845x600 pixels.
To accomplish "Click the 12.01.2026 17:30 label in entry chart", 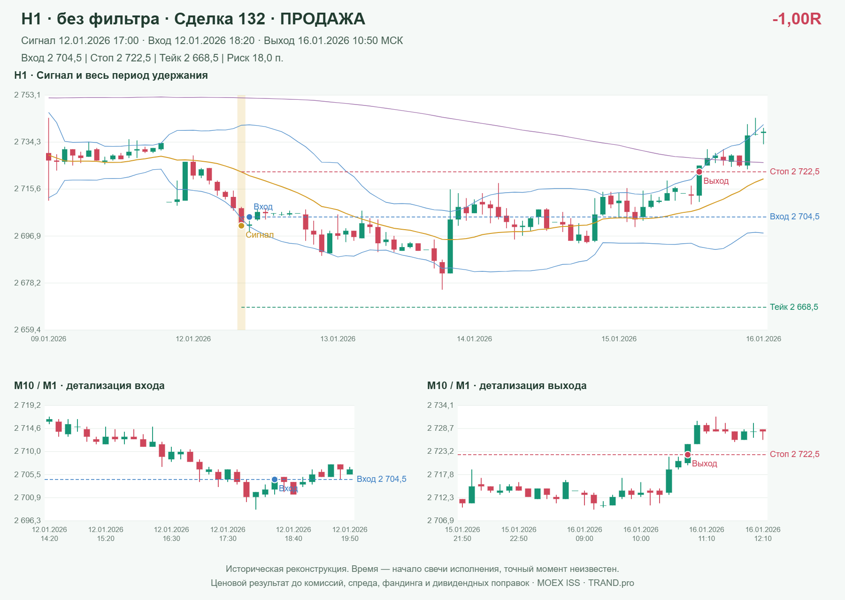I will (x=228, y=534).
